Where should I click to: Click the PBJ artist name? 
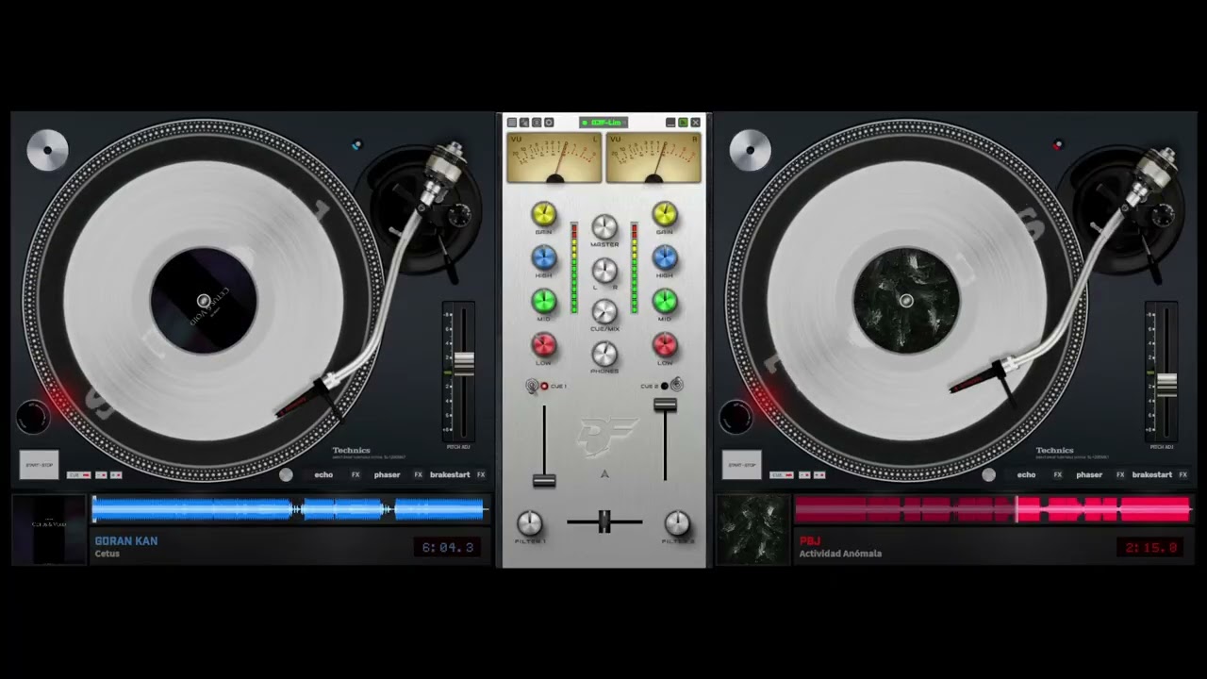pyautogui.click(x=810, y=541)
